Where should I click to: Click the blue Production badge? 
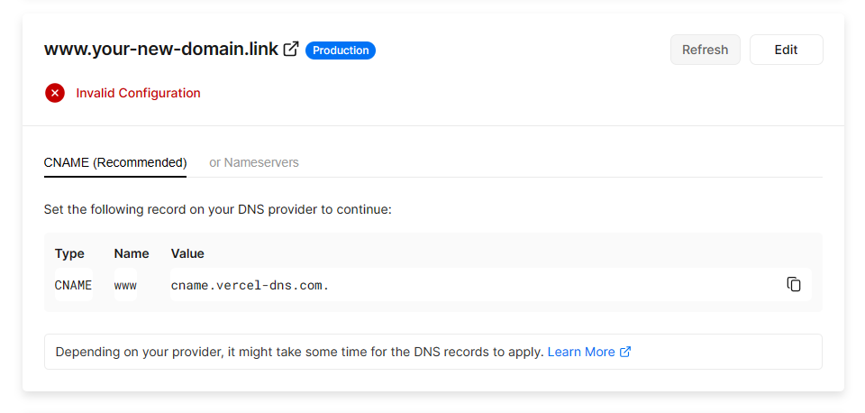(341, 50)
